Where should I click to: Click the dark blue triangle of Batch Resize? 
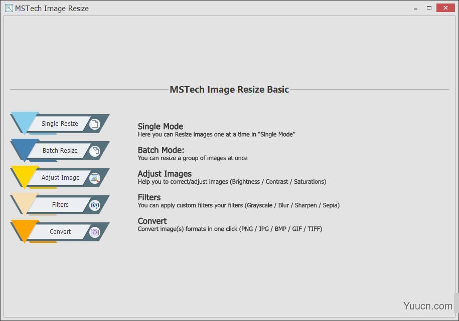pos(25,149)
